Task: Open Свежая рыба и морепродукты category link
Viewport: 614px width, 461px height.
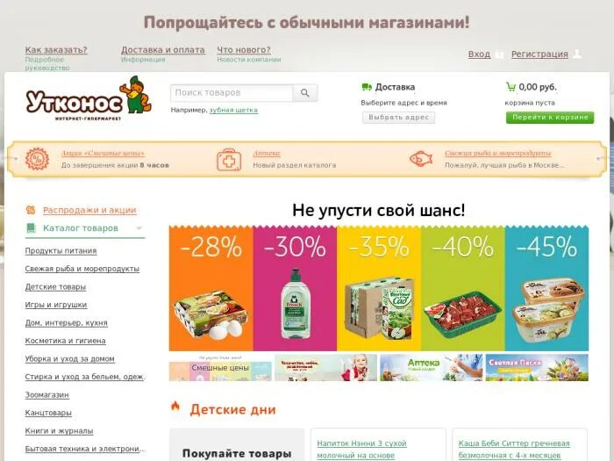Action: click(x=82, y=269)
